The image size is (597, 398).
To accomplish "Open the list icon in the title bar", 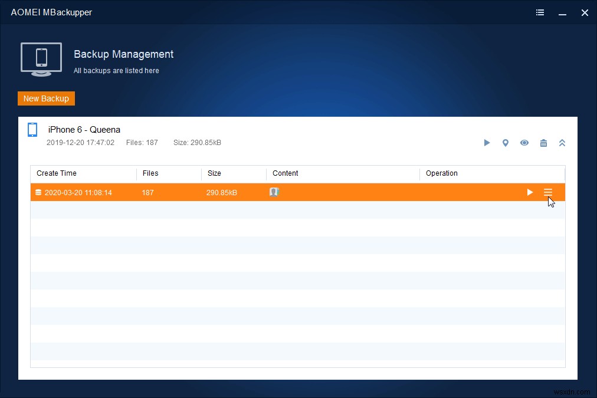I will click(540, 12).
